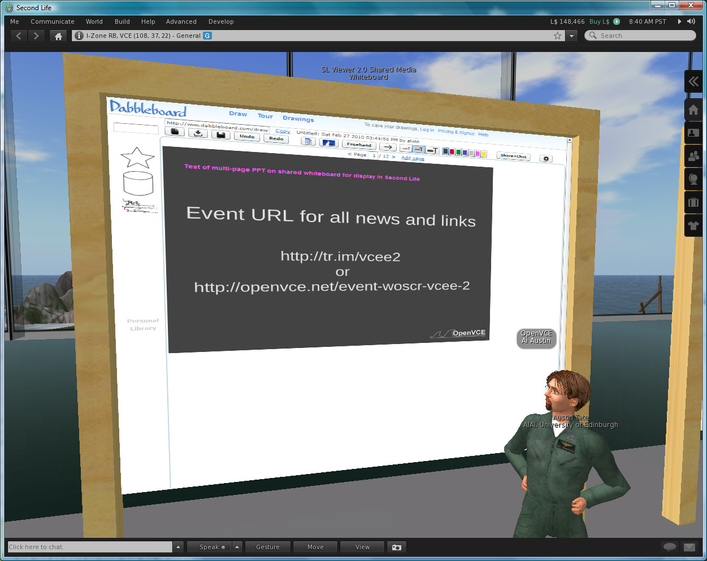Open the Drawings tab on Dabbleboard
The height and width of the screenshot is (561, 707).
tap(298, 119)
